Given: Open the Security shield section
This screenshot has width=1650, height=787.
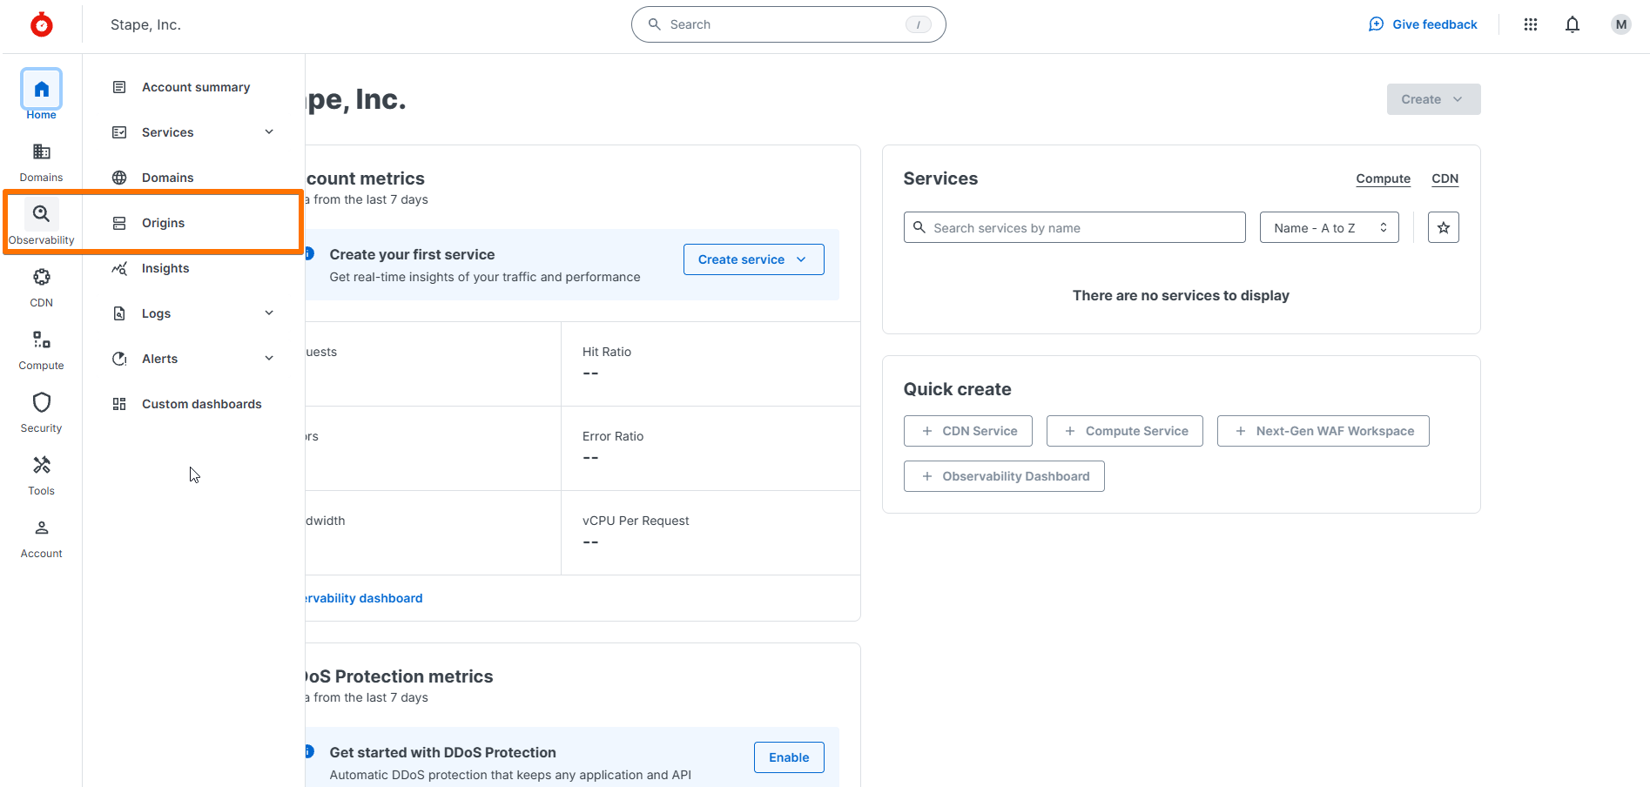Looking at the screenshot, I should (x=41, y=413).
